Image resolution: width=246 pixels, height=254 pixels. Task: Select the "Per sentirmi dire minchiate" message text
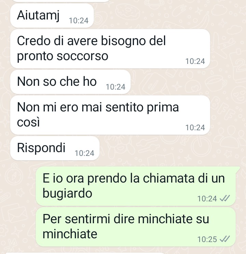pyautogui.click(x=126, y=226)
